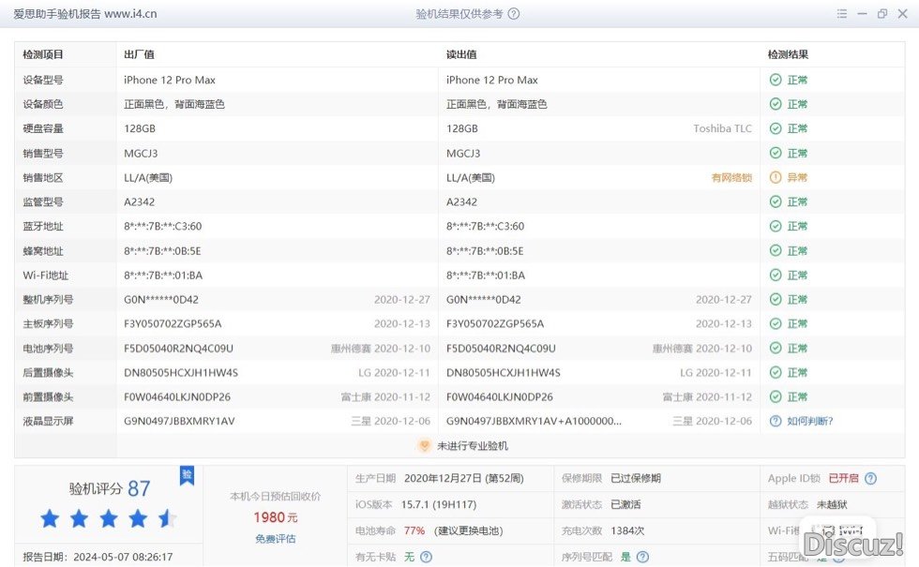Click the help icon beside 验机结果仅供参考
Screen dimensions: 919x567
(514, 14)
